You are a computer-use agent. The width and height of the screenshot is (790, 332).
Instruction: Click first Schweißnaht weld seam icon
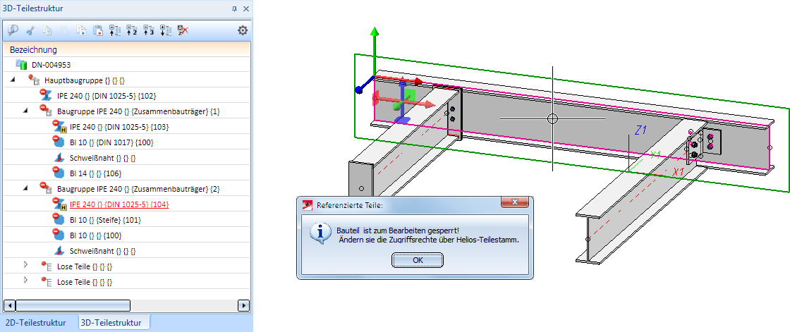pos(59,158)
